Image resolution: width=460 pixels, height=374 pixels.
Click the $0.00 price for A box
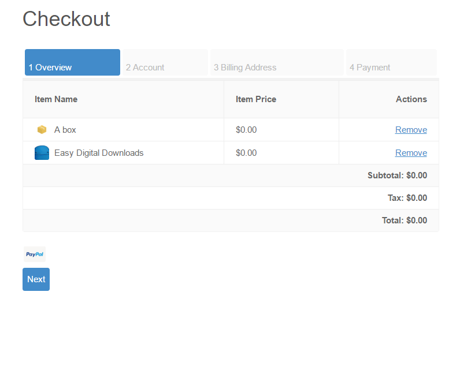246,130
